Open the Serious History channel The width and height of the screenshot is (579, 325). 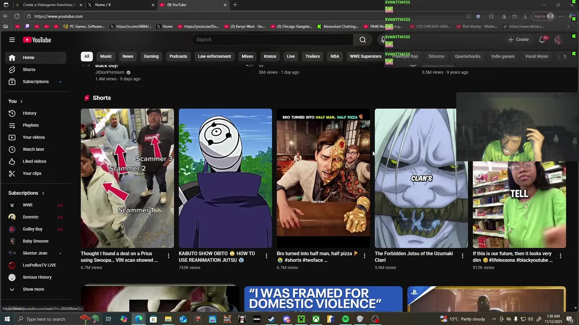[35, 277]
